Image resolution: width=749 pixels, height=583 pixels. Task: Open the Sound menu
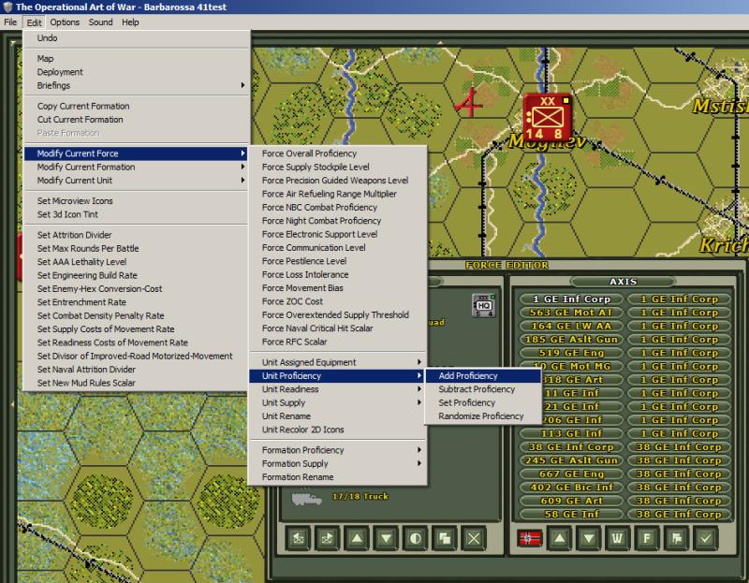coord(100,22)
